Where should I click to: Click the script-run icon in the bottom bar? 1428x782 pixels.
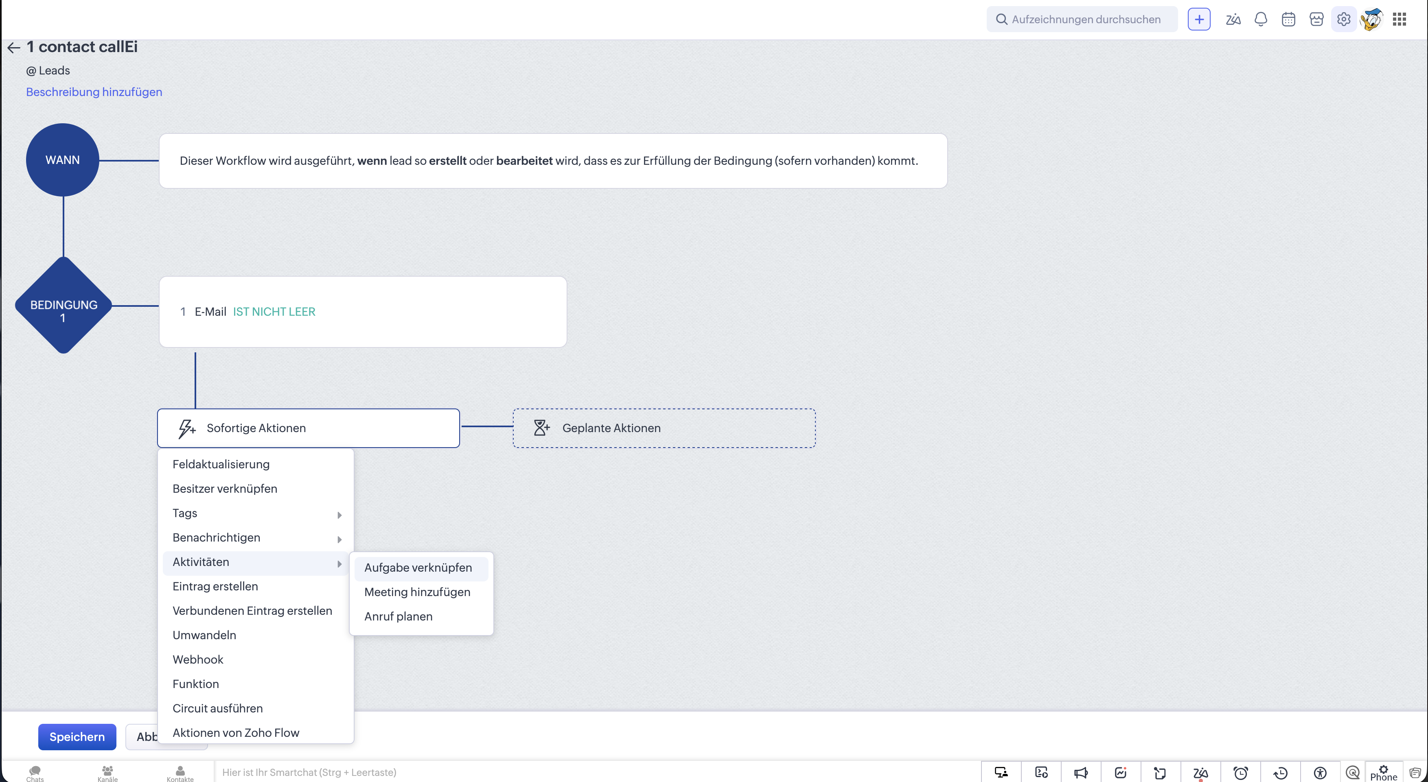pyautogui.click(x=1041, y=772)
